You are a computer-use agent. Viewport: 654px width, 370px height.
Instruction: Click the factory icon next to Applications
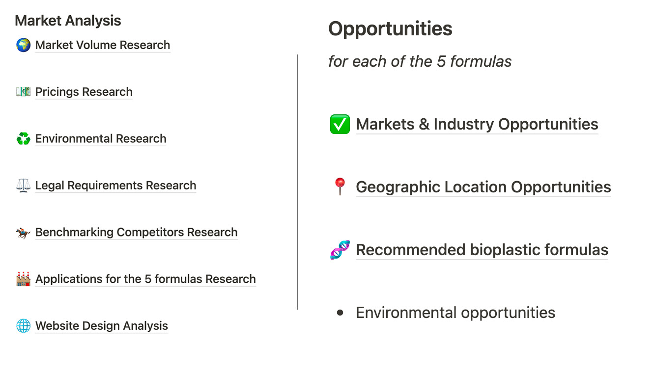23,279
